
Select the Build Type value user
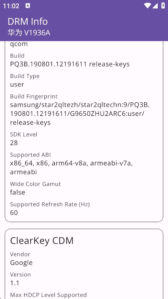point(17,84)
